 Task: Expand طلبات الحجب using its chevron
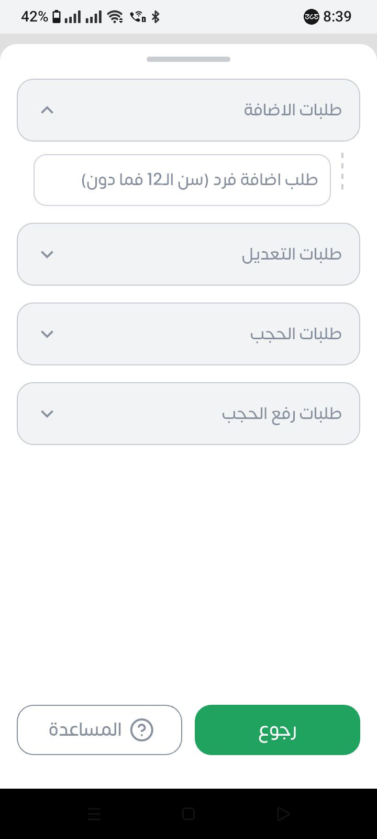click(47, 334)
